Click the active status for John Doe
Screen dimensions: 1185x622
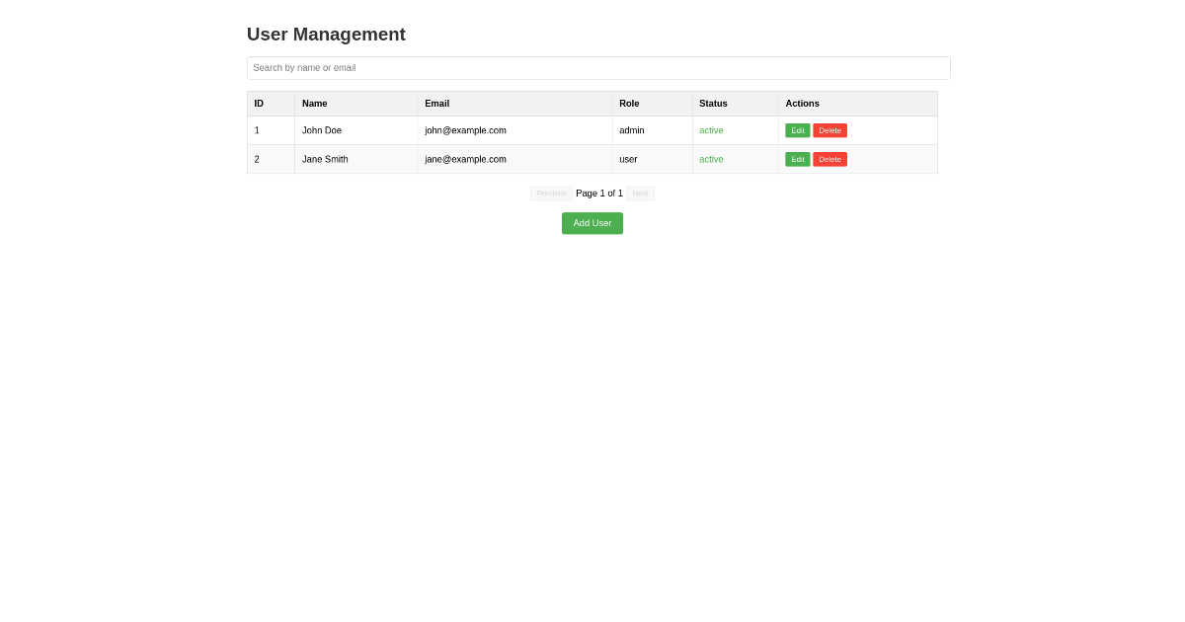[711, 130]
